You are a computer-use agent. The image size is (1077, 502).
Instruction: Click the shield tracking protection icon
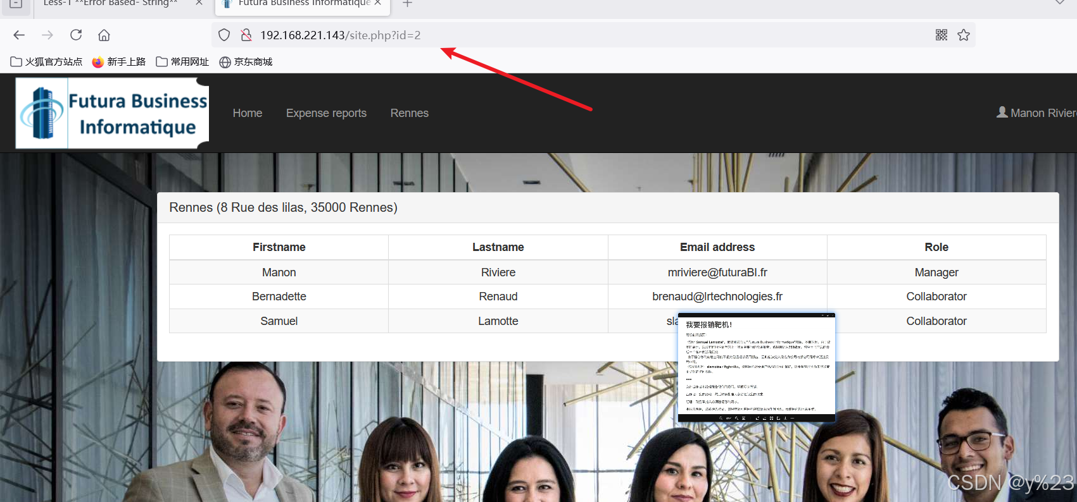[x=224, y=35]
